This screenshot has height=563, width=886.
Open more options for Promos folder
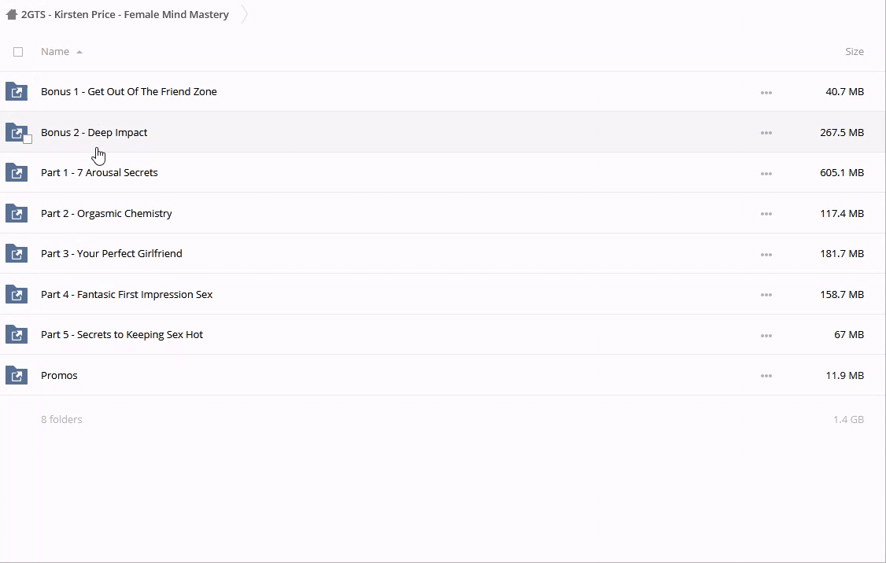coord(766,377)
